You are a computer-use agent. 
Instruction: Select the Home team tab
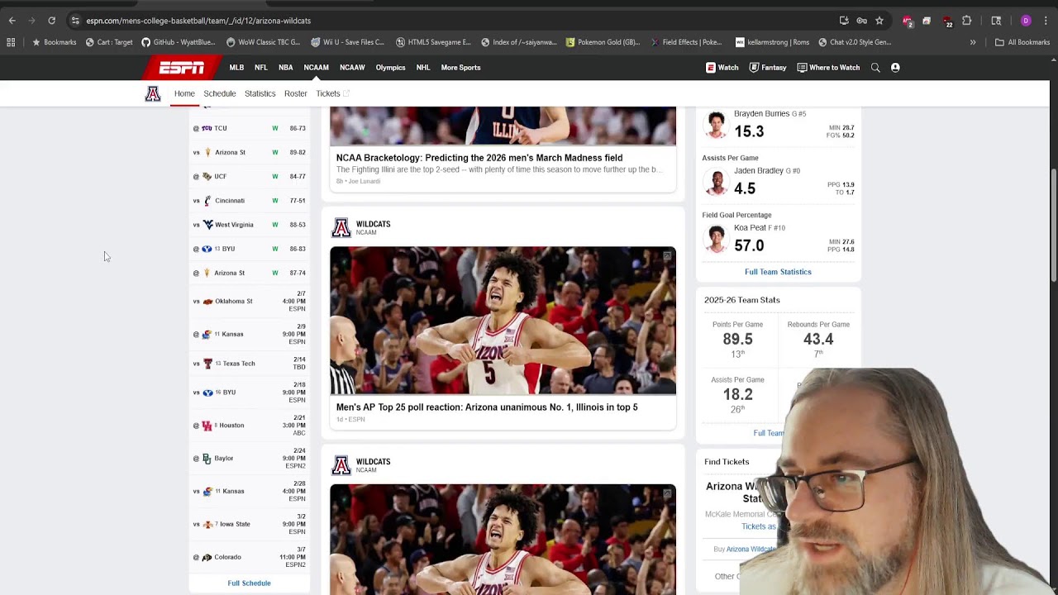pyautogui.click(x=184, y=94)
